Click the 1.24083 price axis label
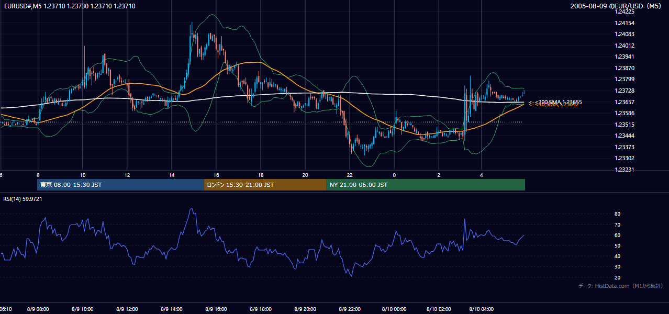The image size is (669, 314). [x=625, y=35]
